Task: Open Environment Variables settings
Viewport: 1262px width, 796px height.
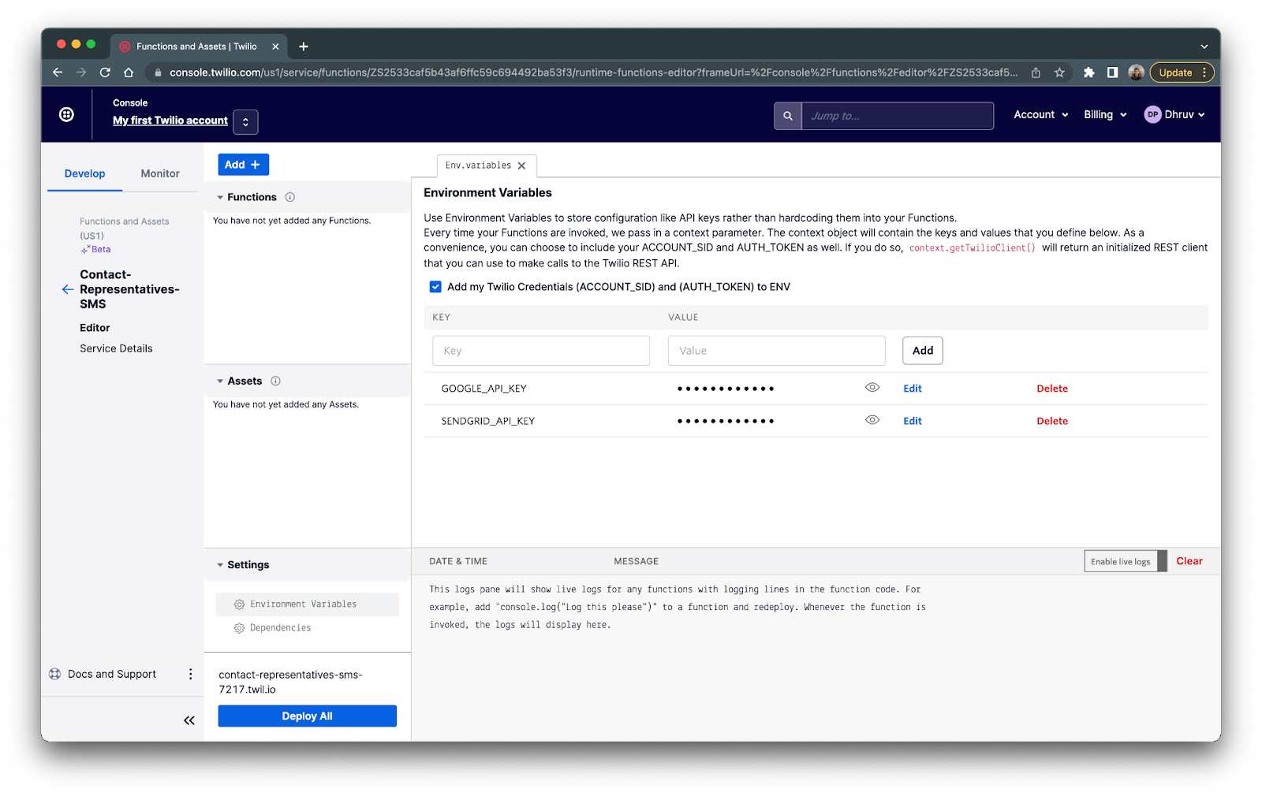Action: tap(307, 604)
